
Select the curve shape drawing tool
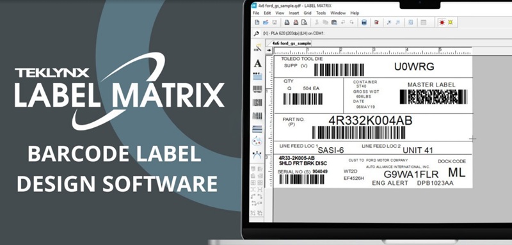tap(257, 155)
